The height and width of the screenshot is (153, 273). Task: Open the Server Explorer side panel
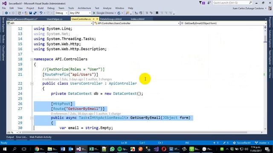click(x=3, y=25)
